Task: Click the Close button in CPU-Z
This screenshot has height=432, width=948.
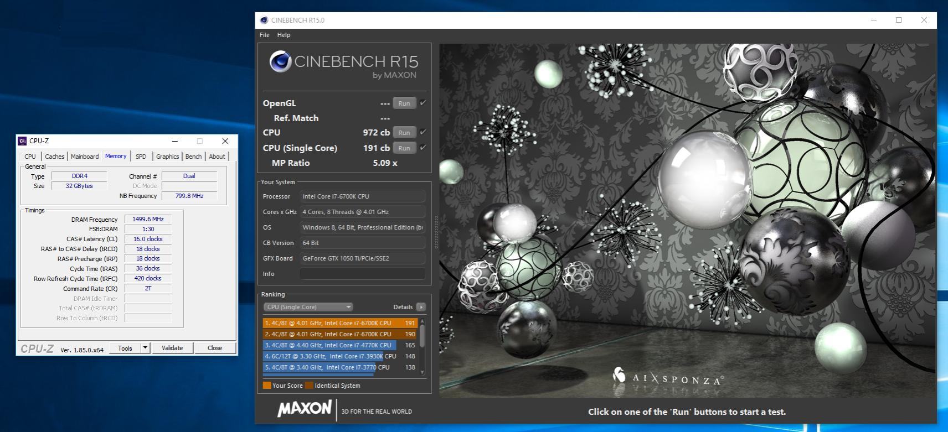Action: (215, 348)
